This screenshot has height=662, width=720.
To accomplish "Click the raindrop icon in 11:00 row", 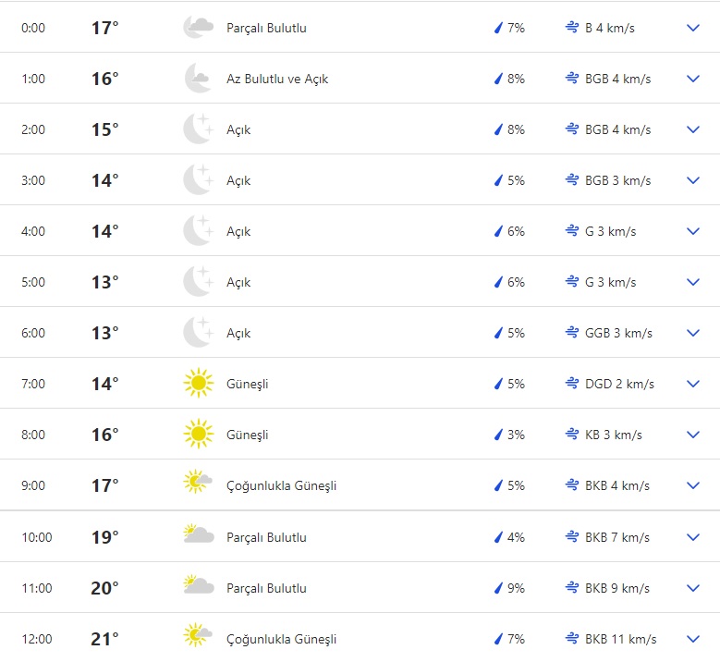I will pyautogui.click(x=499, y=588).
